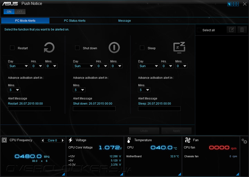This screenshot has width=249, height=177.
Task: Open Shut down advance alert Mins. dropdown
Action: 79,90
